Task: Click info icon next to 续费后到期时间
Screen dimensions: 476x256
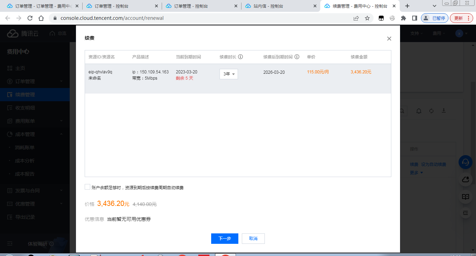Action: (297, 57)
